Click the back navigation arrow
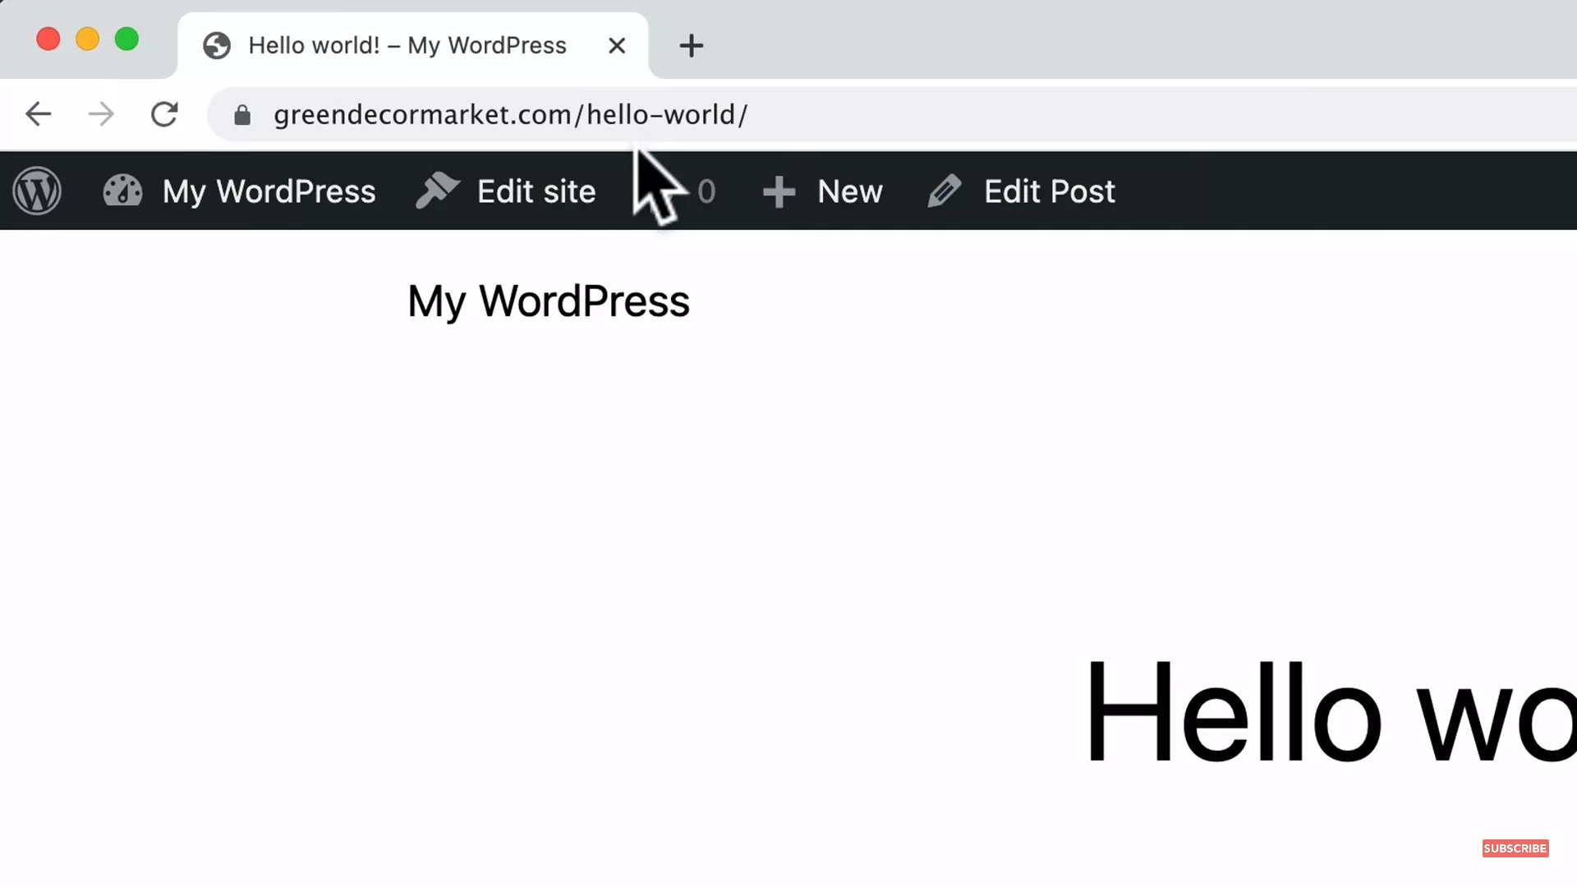Image resolution: width=1577 pixels, height=887 pixels. click(38, 114)
